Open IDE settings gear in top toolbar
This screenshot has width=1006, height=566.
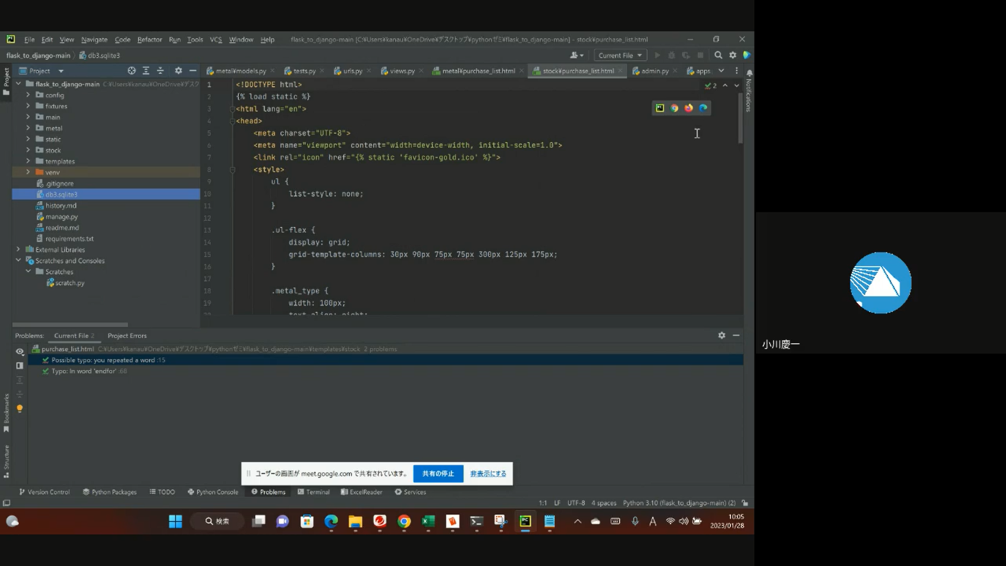click(x=732, y=55)
